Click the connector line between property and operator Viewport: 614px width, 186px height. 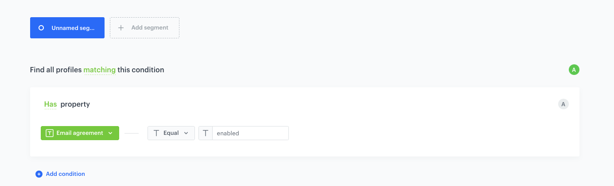(x=132, y=133)
